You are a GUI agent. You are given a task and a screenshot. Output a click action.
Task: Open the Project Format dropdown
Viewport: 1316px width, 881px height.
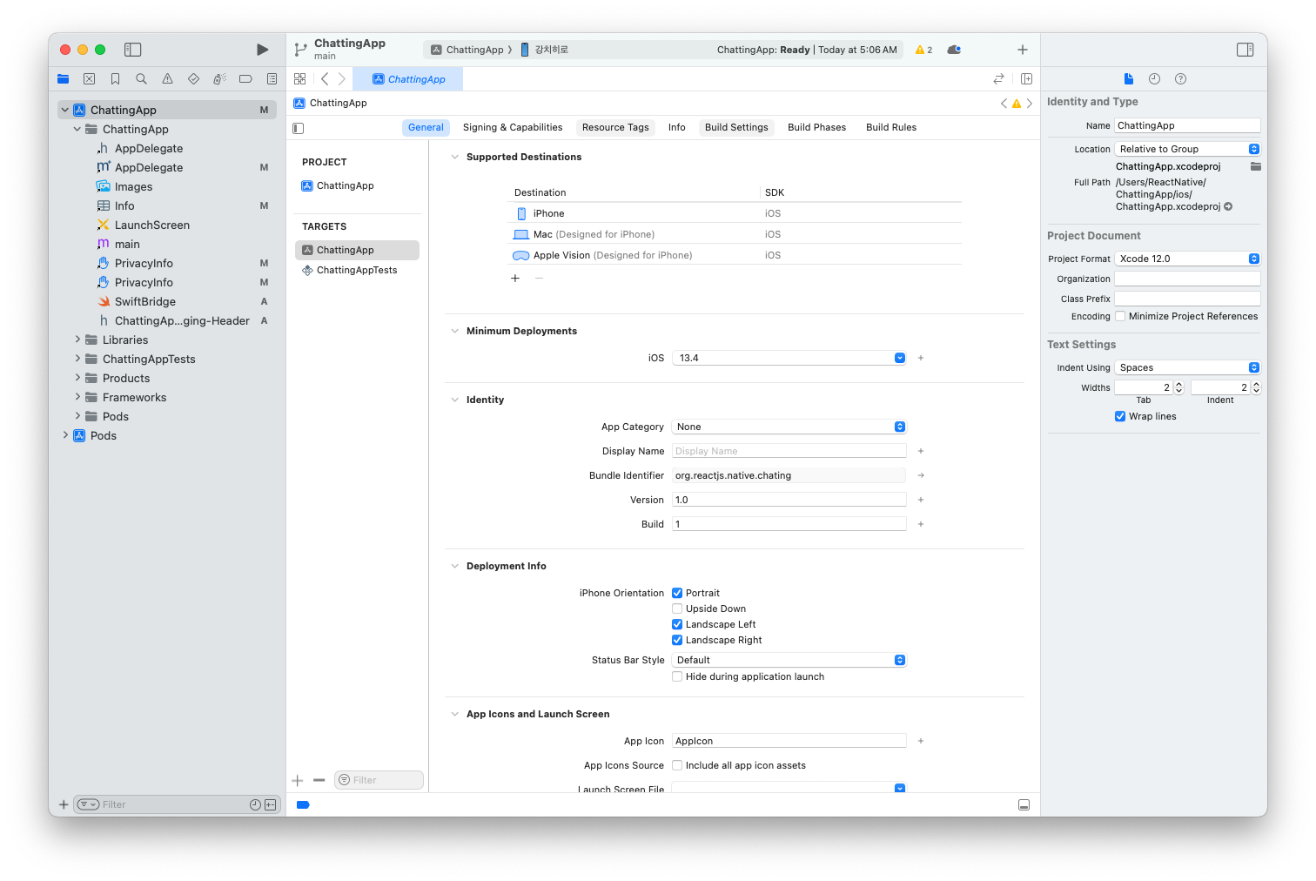1187,259
